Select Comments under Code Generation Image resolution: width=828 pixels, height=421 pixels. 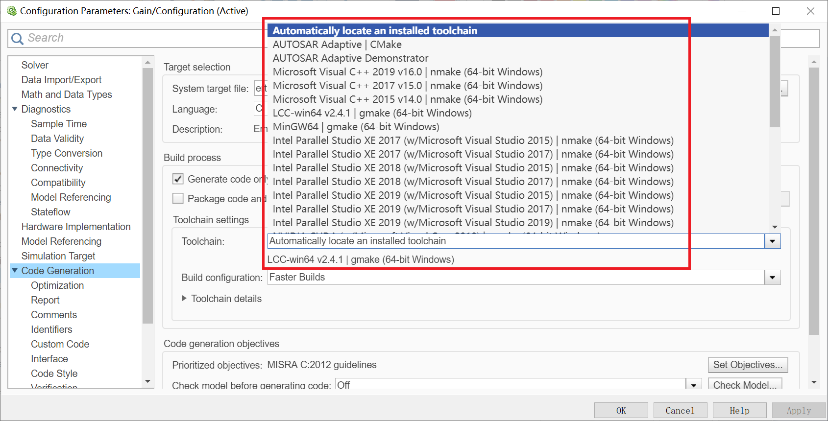click(54, 315)
